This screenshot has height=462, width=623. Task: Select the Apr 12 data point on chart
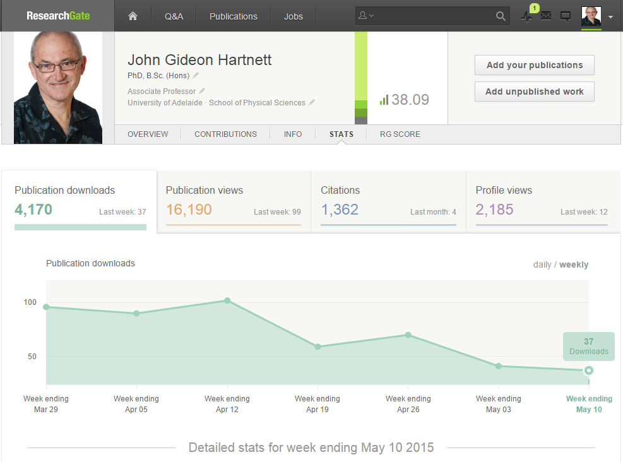tap(227, 300)
